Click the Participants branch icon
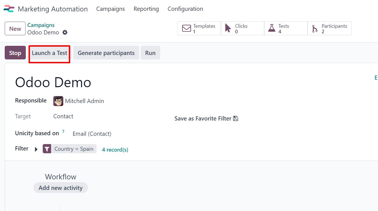 click(315, 29)
